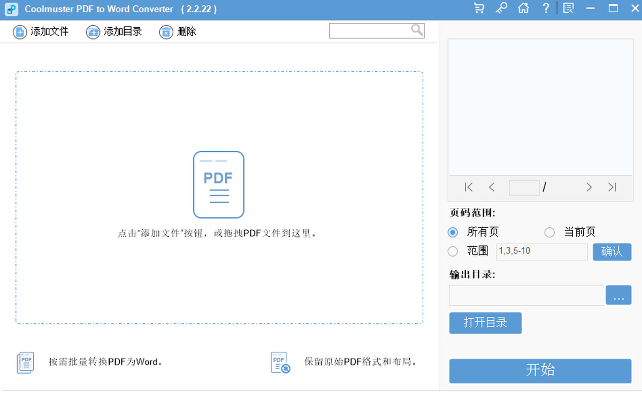642x410 pixels.
Task: Select the 范围 radio button
Action: [453, 251]
